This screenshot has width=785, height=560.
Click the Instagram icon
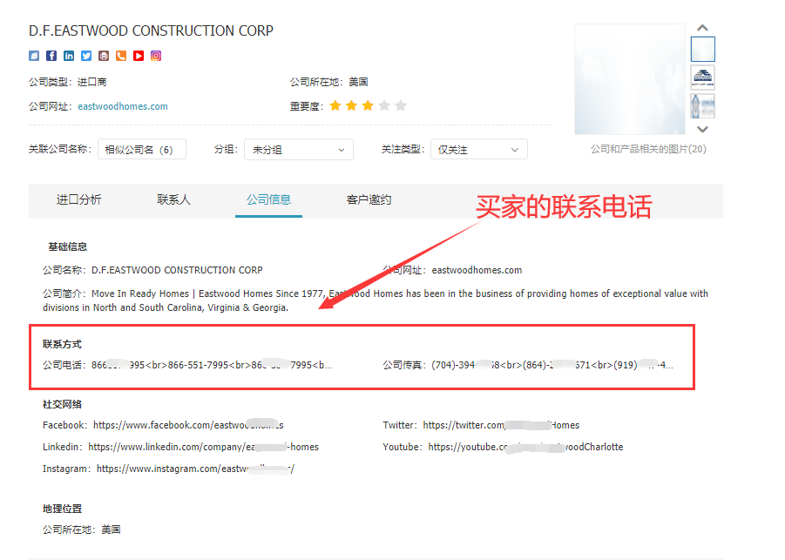156,56
